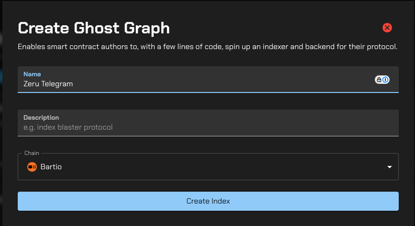Click the 1Password autofill icon in Name field
This screenshot has width=415, height=226.
[x=385, y=80]
